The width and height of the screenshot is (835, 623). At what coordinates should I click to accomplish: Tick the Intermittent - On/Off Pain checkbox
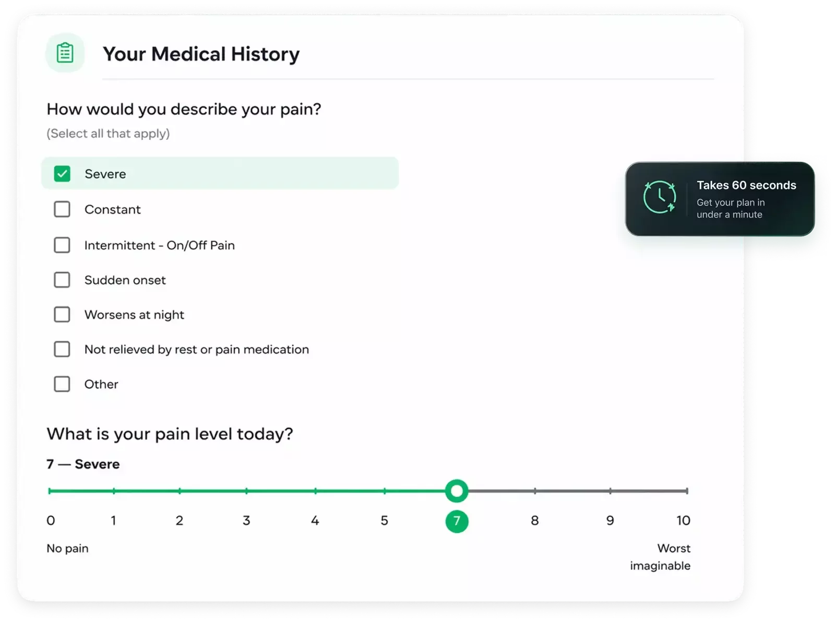tap(62, 245)
